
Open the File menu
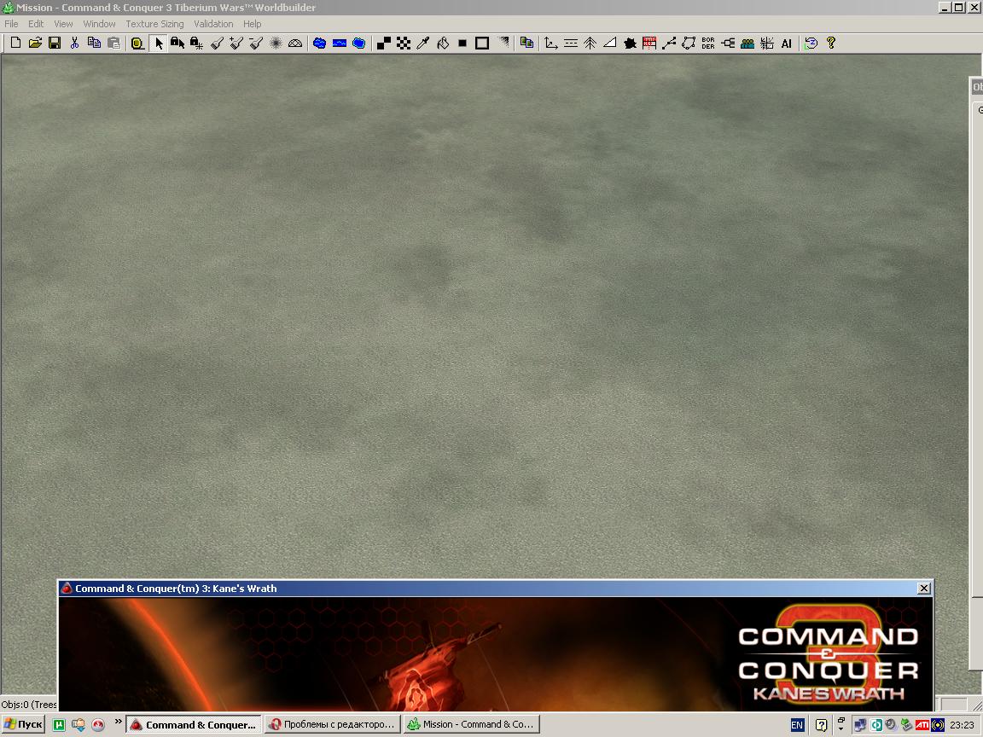tap(11, 24)
